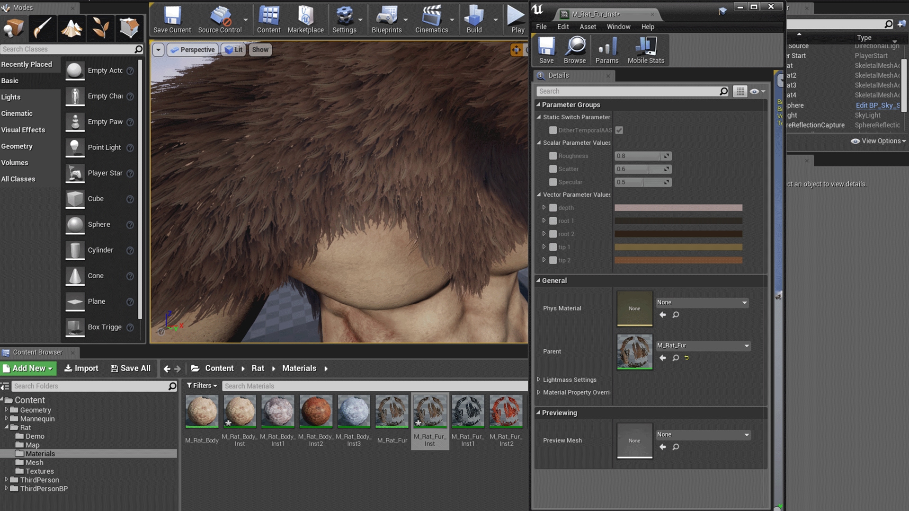Screen dimensions: 909x511
Task: Open the Asset menu
Action: [x=588, y=26]
